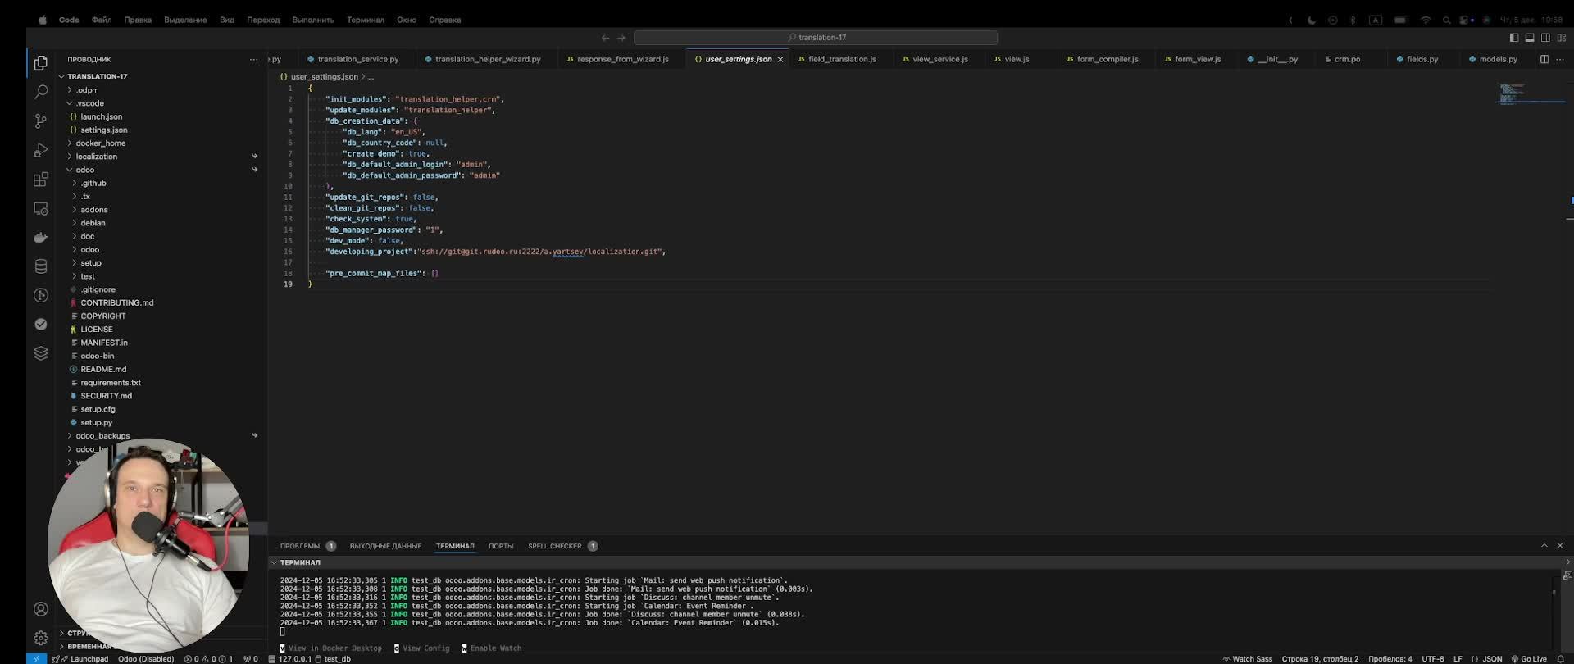The image size is (1574, 664).
Task: Close the user_settings.json tab
Action: click(780, 60)
